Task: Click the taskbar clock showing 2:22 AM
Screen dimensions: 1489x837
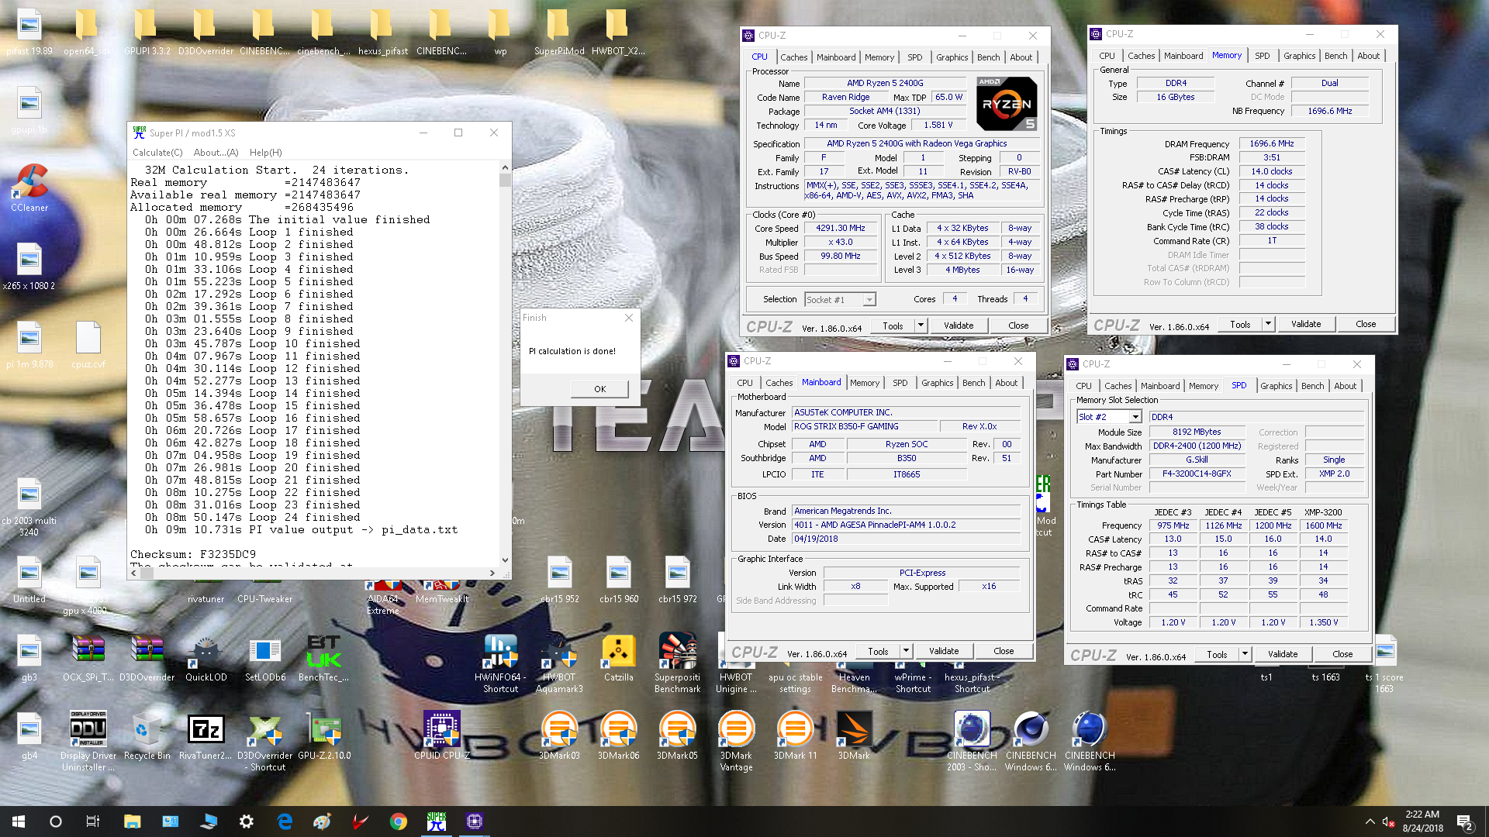Action: pyautogui.click(x=1422, y=821)
